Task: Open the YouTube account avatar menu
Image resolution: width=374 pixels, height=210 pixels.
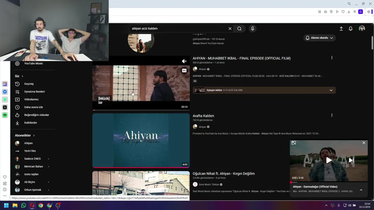Action: click(362, 28)
